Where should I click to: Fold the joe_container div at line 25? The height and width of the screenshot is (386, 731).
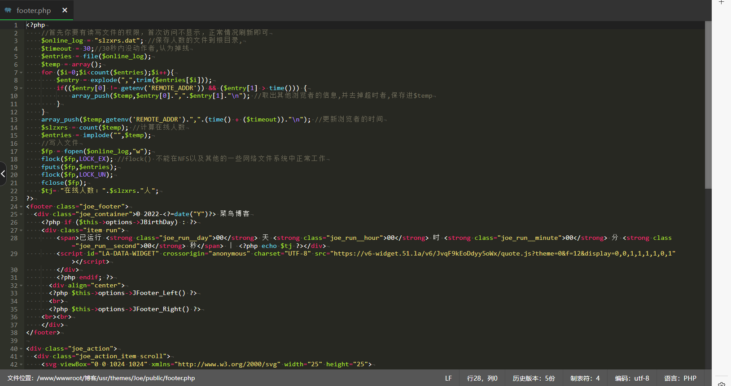tap(21, 215)
